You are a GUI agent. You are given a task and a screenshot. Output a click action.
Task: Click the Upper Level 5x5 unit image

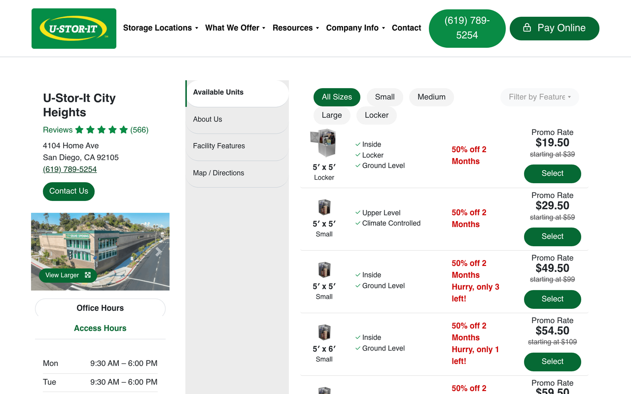324,207
